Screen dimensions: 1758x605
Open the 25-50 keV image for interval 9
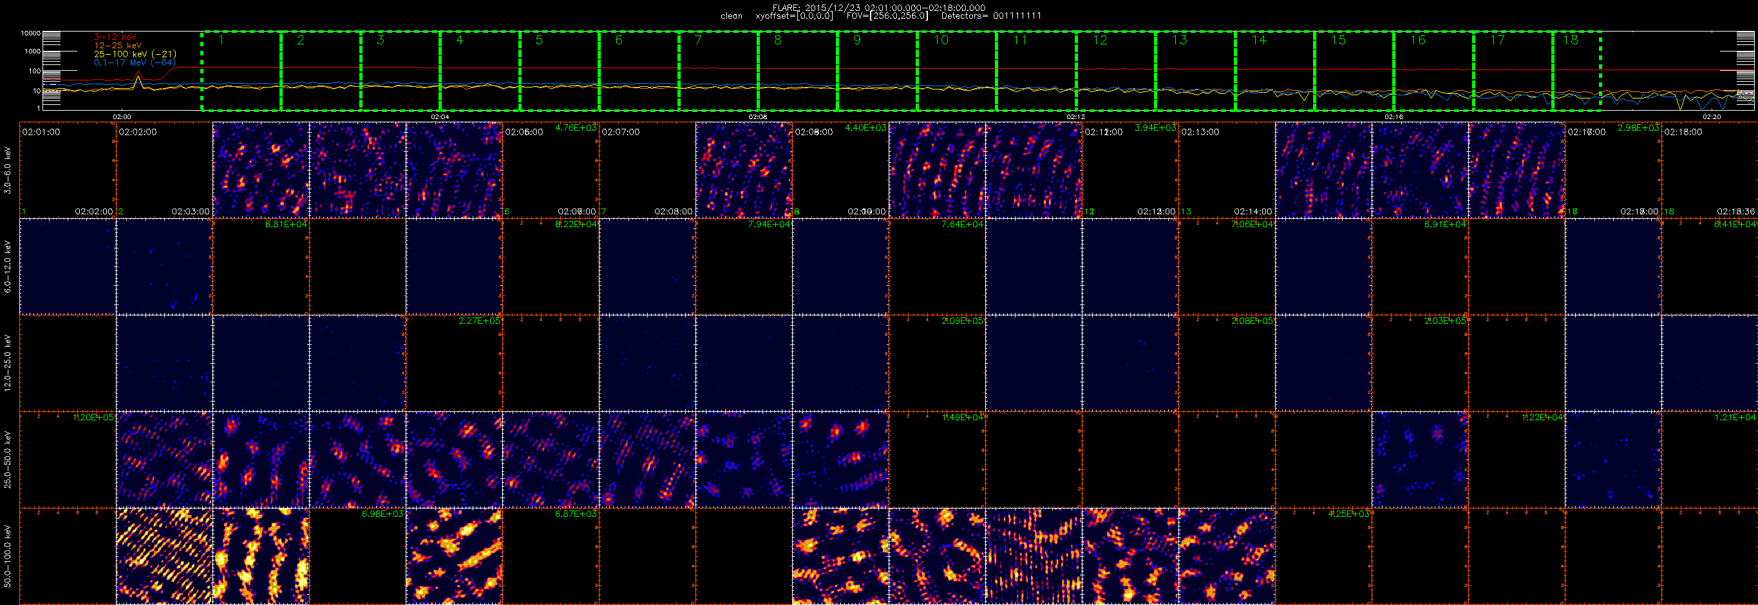coord(840,460)
